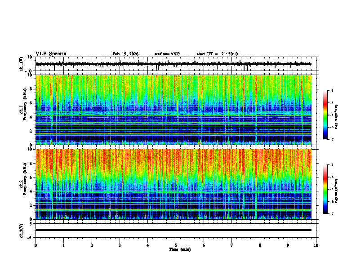Image resolution: width=356 pixels, height=275 pixels.
Task: Click the "Time (min)" x-axis label
Action: 180,249
